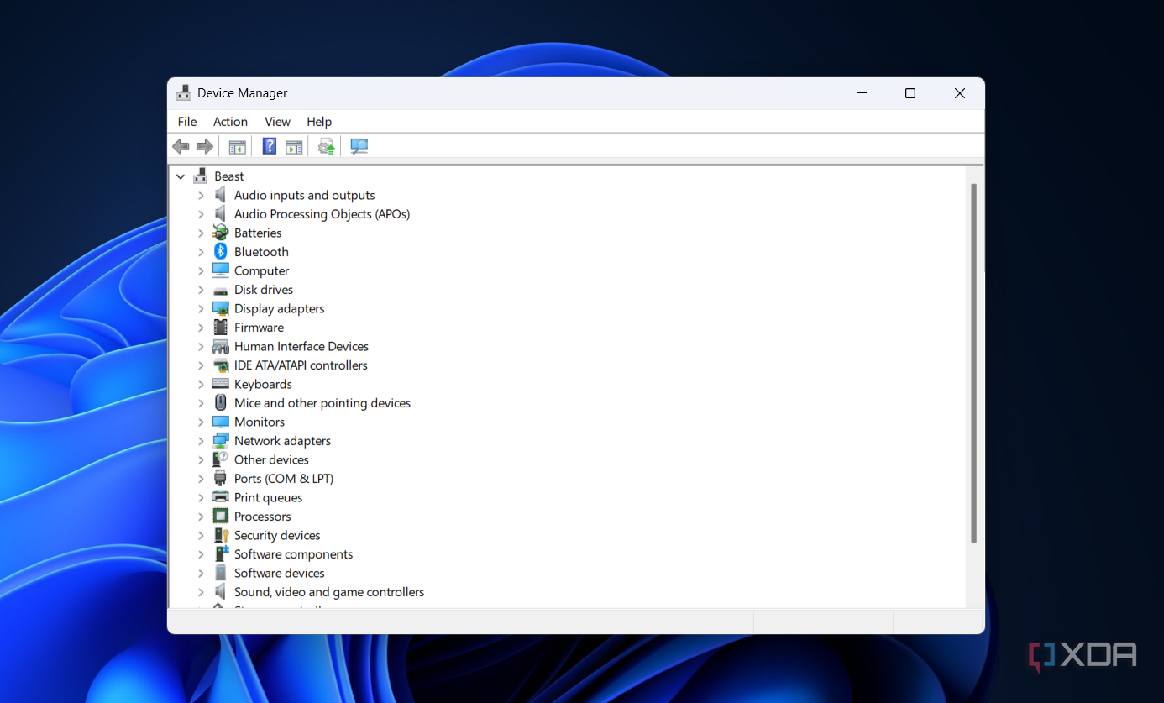Image resolution: width=1164 pixels, height=703 pixels.
Task: Open the File menu
Action: pos(187,122)
